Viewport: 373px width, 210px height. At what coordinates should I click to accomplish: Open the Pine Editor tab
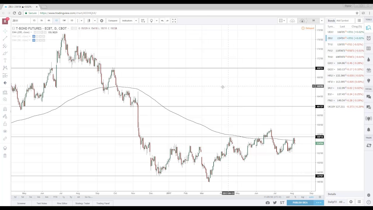(x=62, y=203)
